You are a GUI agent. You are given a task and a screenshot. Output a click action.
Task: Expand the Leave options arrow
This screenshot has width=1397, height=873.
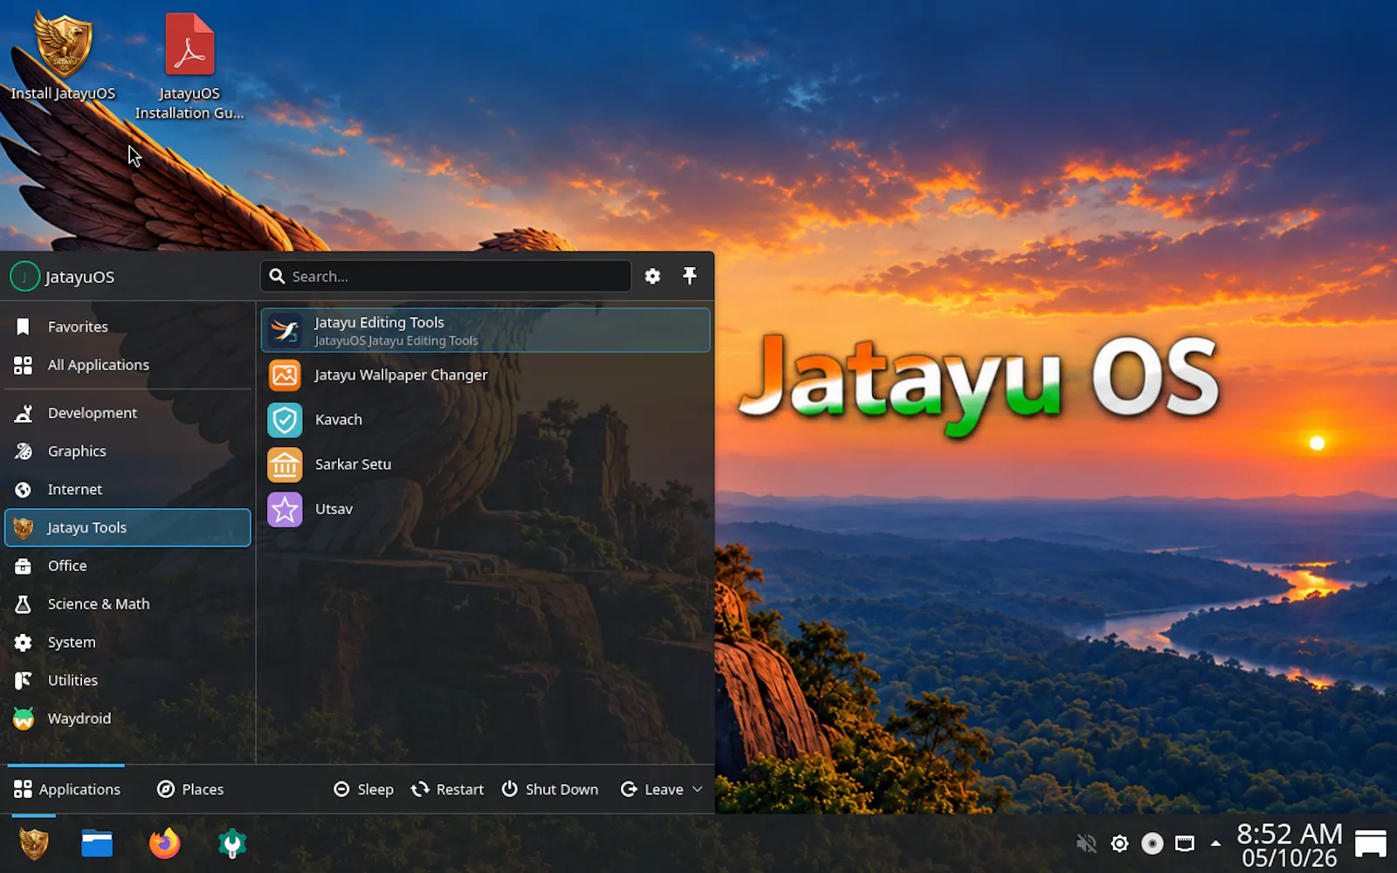698,789
